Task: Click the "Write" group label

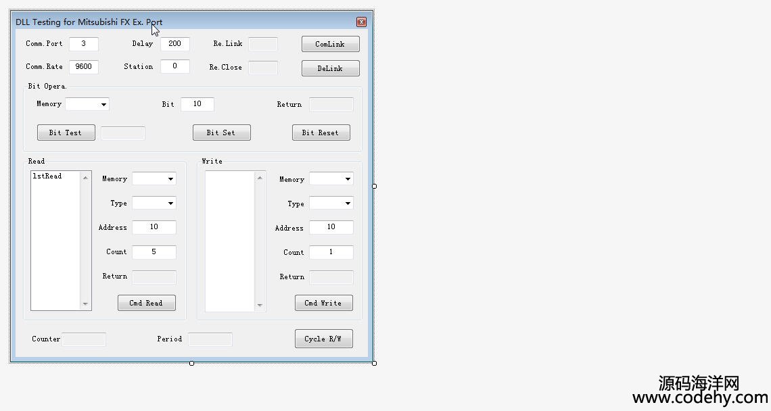Action: 212,162
